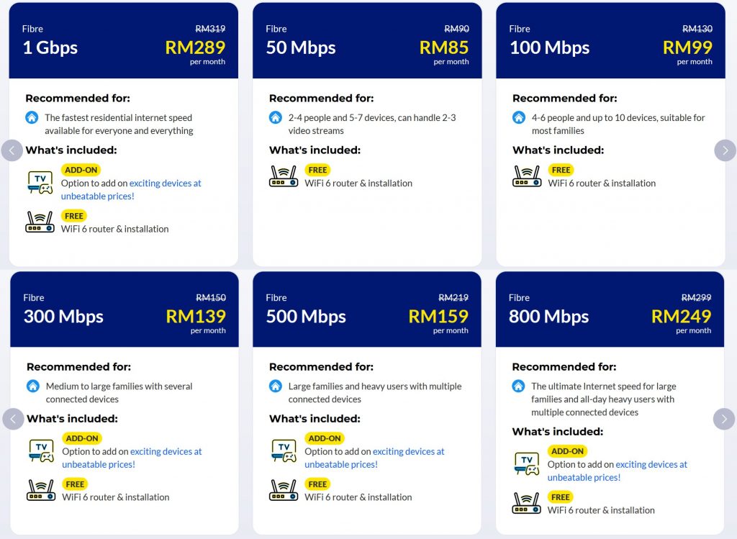737x539 pixels.
Task: Open exciting devices link in 300 Mbps plan
Action: [x=132, y=458]
